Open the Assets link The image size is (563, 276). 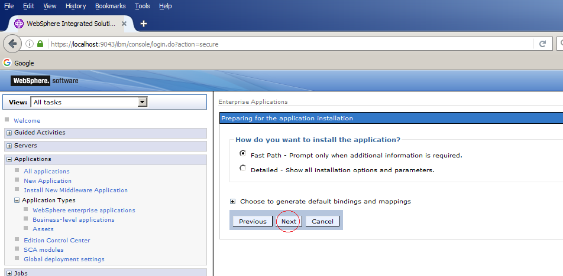click(x=43, y=229)
